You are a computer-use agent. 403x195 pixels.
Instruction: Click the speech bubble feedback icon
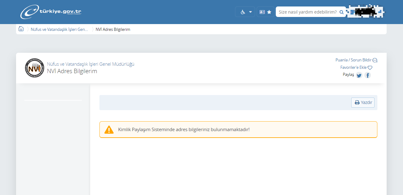click(375, 60)
